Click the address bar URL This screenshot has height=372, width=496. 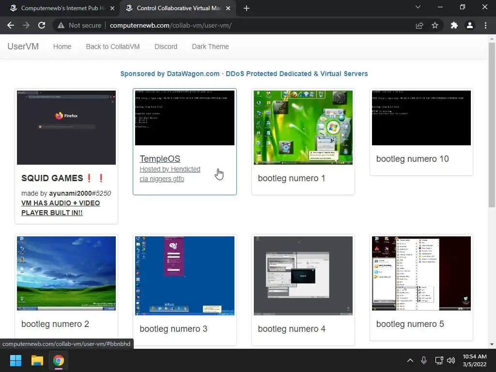[x=171, y=25]
